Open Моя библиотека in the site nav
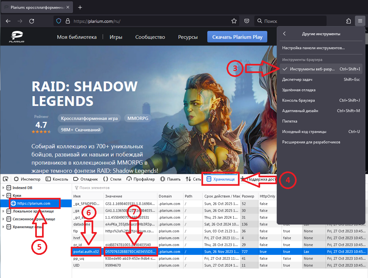 pos(77,37)
